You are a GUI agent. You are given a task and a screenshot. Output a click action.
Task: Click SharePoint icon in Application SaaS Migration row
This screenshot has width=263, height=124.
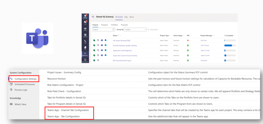106,50
